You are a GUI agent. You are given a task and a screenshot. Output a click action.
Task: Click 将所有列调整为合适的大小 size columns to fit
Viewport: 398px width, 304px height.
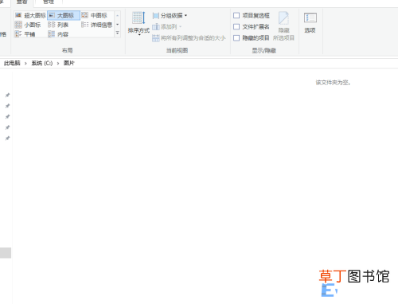[189, 38]
